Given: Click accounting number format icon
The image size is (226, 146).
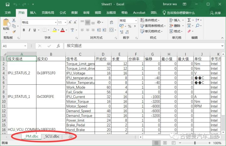Looking at the screenshot, I should [121, 26].
